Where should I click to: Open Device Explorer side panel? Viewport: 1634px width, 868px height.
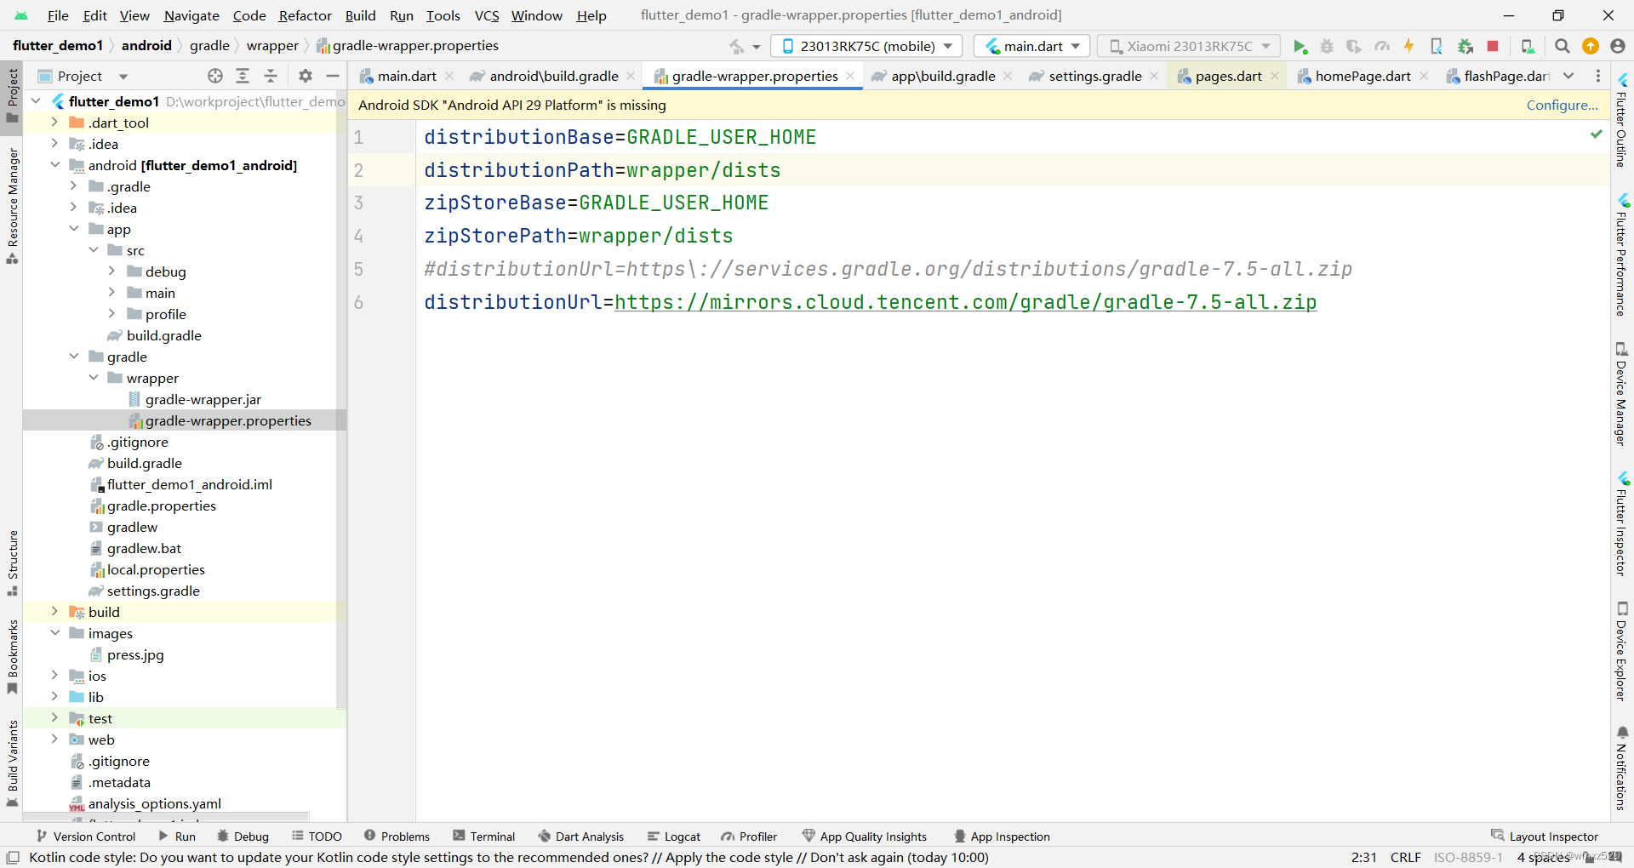pyautogui.click(x=1622, y=652)
